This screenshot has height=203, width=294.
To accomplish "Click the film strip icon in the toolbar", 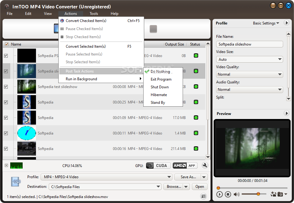I will pos(56,29).
